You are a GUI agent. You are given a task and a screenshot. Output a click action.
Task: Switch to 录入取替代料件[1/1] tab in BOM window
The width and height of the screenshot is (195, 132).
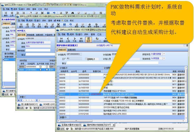click(x=28, y=104)
